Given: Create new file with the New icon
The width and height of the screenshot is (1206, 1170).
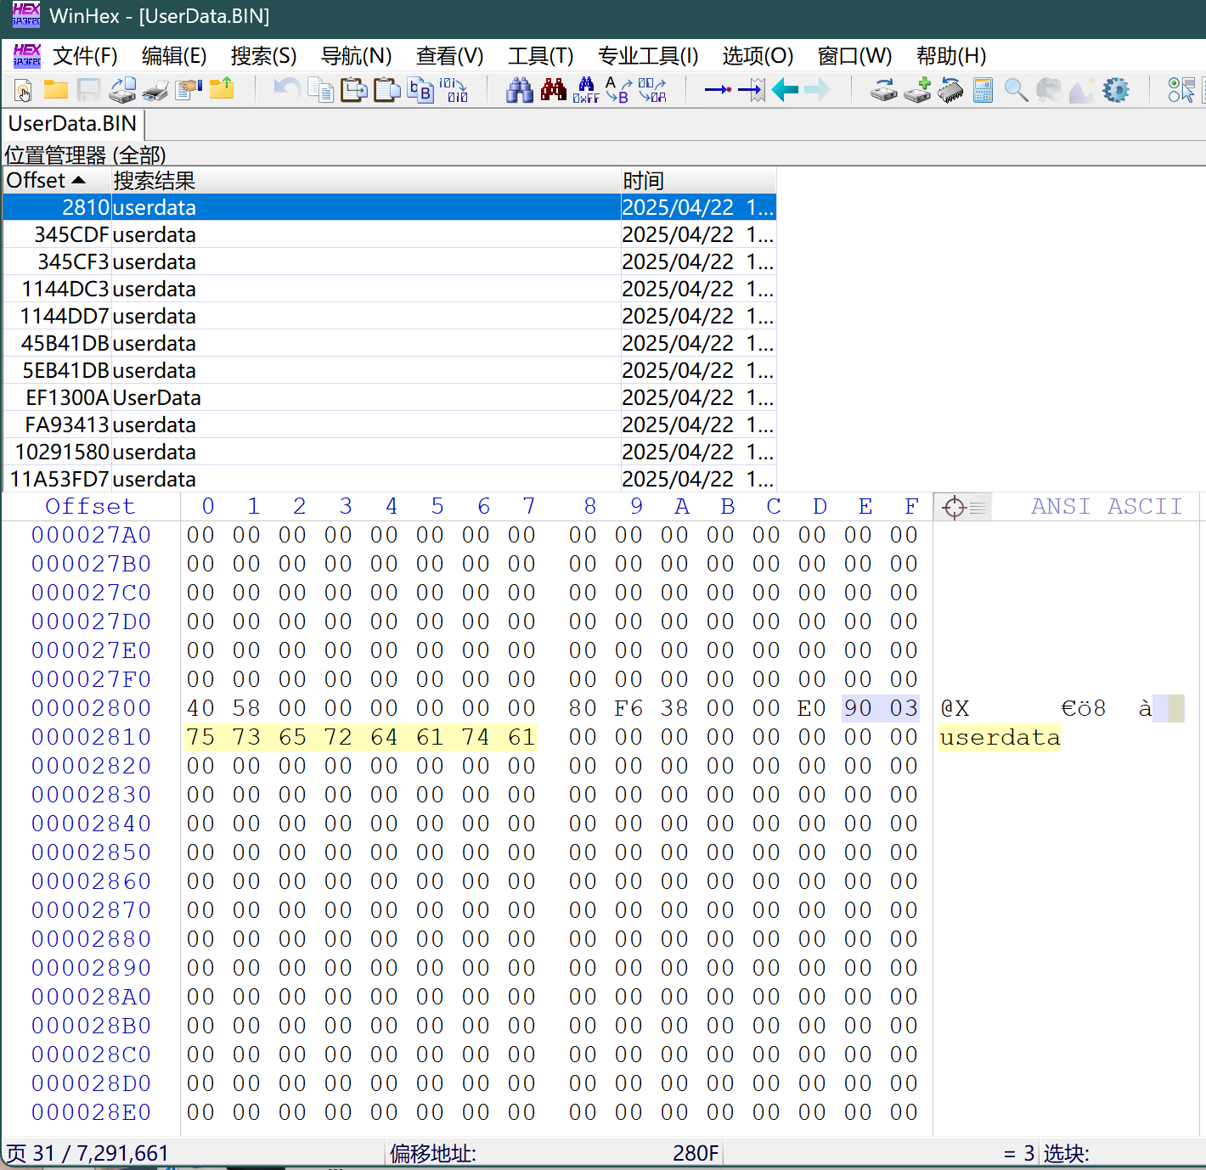Looking at the screenshot, I should pyautogui.click(x=23, y=90).
